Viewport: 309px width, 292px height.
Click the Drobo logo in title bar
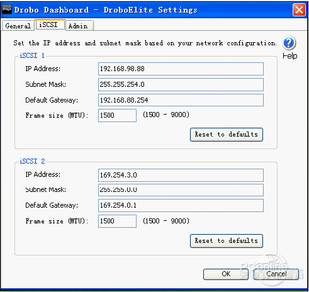click(7, 9)
